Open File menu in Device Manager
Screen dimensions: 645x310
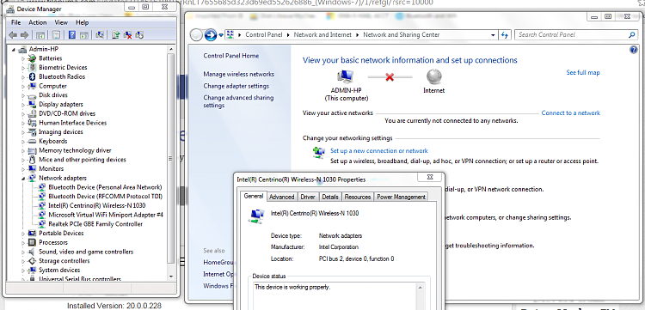point(16,22)
